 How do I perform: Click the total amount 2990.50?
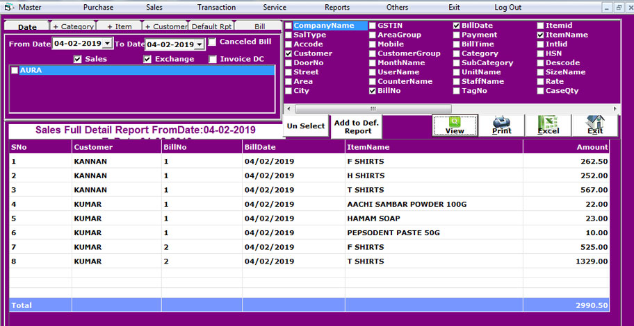pos(566,305)
